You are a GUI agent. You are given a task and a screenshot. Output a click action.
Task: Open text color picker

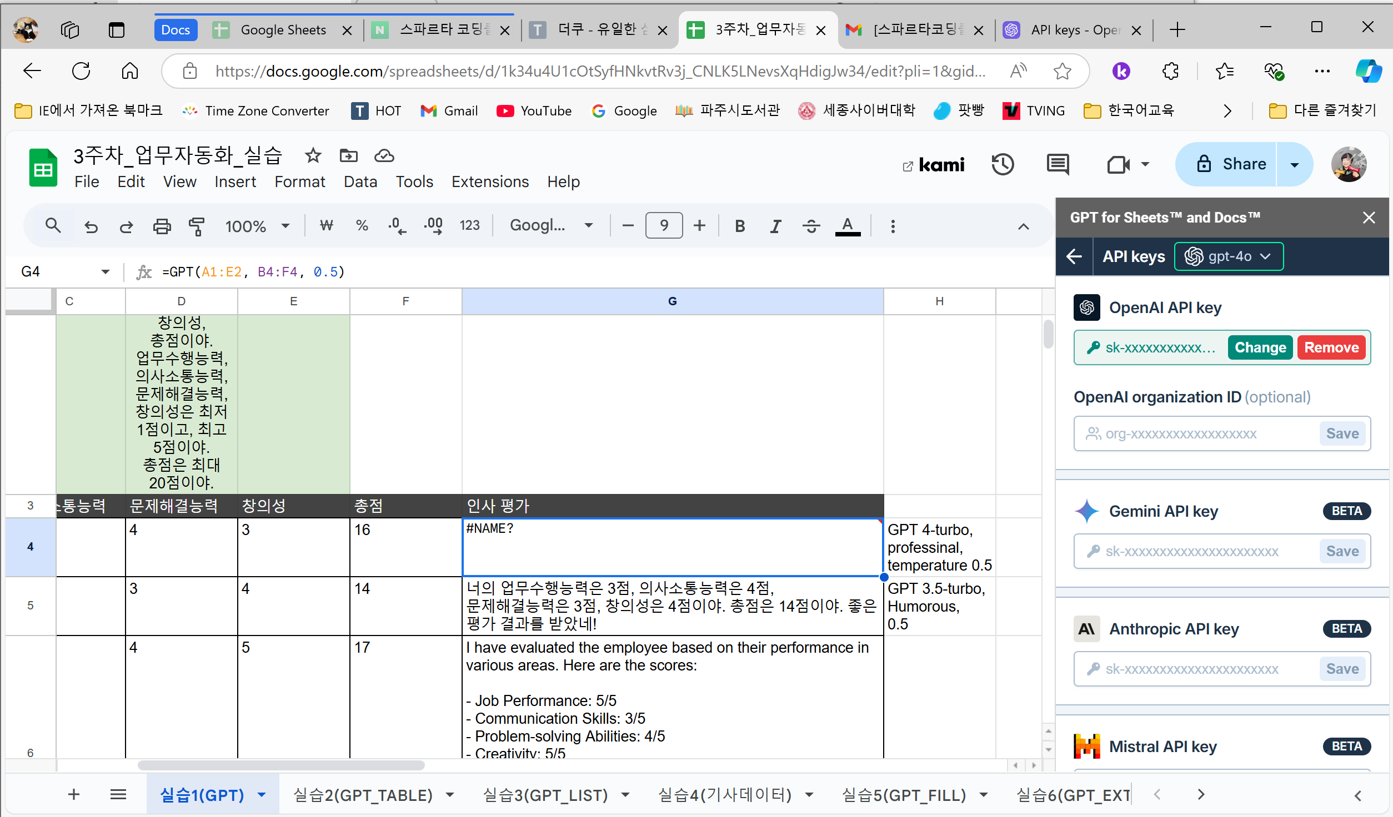coord(848,226)
